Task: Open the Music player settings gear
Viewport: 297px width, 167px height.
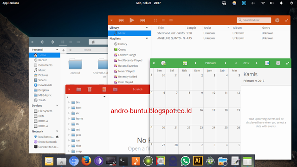Action: pyautogui.click(x=277, y=20)
